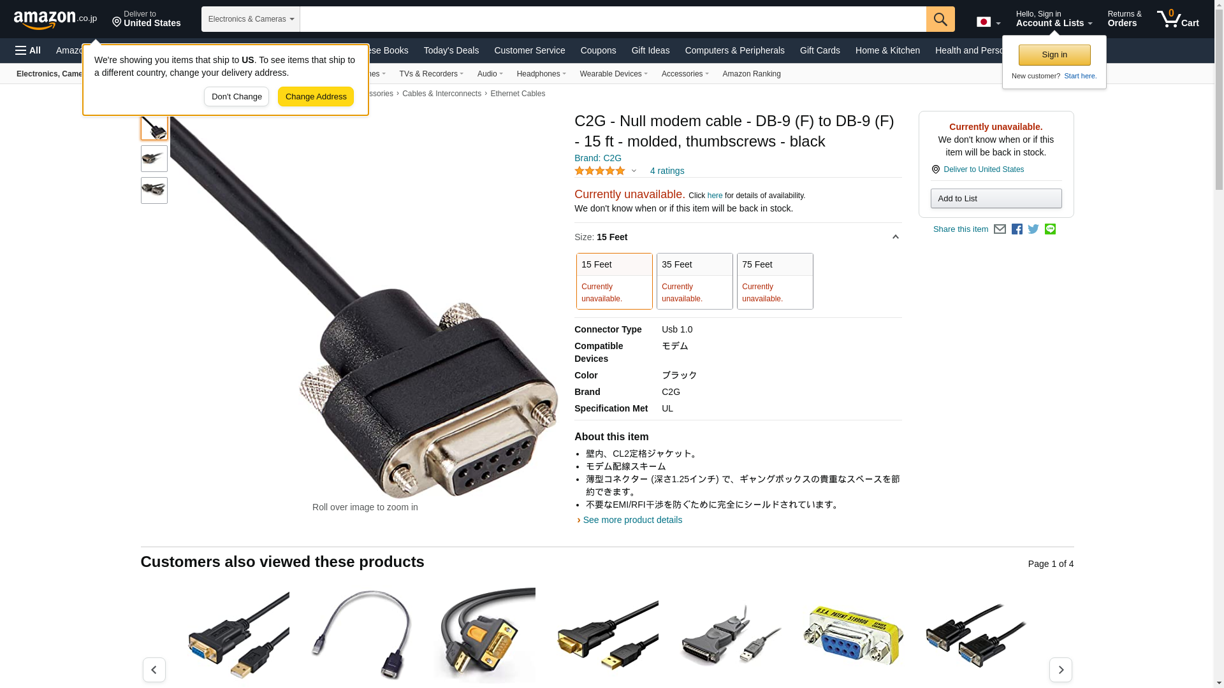Share this item on Twitter
The image size is (1224, 688).
(x=1033, y=229)
